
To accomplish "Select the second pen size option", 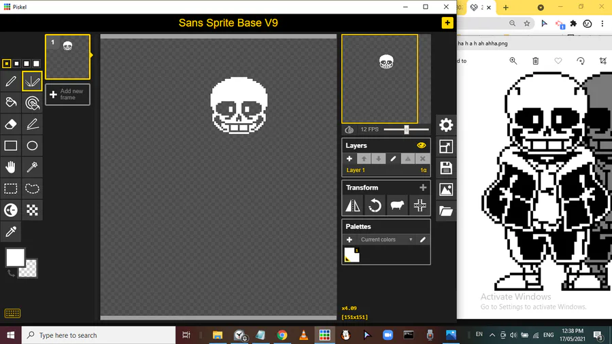I will [16, 64].
